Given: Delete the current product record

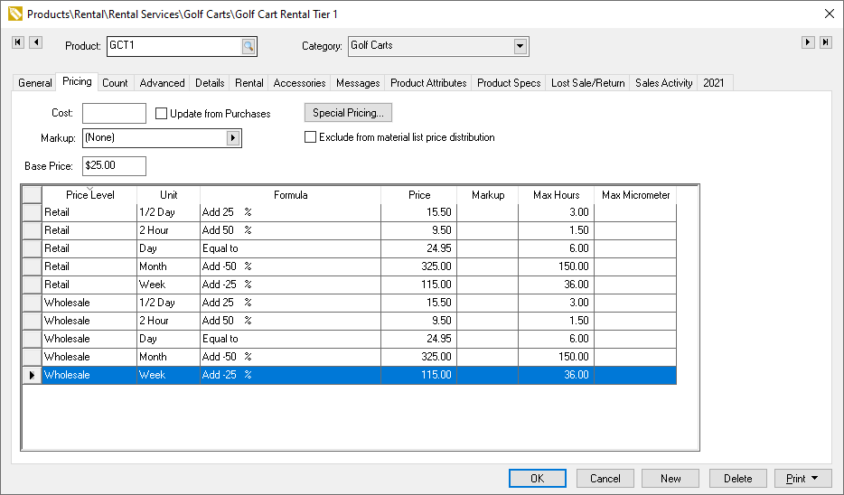Looking at the screenshot, I should click(x=737, y=479).
